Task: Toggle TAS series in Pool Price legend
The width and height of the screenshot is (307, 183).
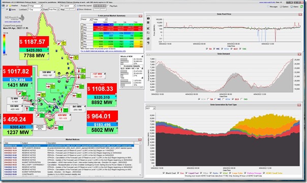Action: pos(240,49)
